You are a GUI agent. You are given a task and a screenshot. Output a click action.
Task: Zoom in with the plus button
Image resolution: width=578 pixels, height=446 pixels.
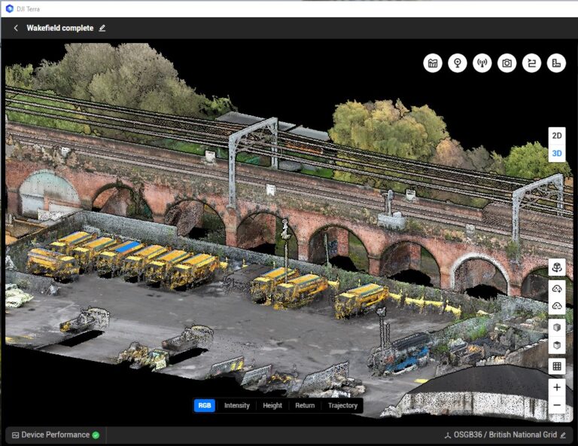point(557,387)
